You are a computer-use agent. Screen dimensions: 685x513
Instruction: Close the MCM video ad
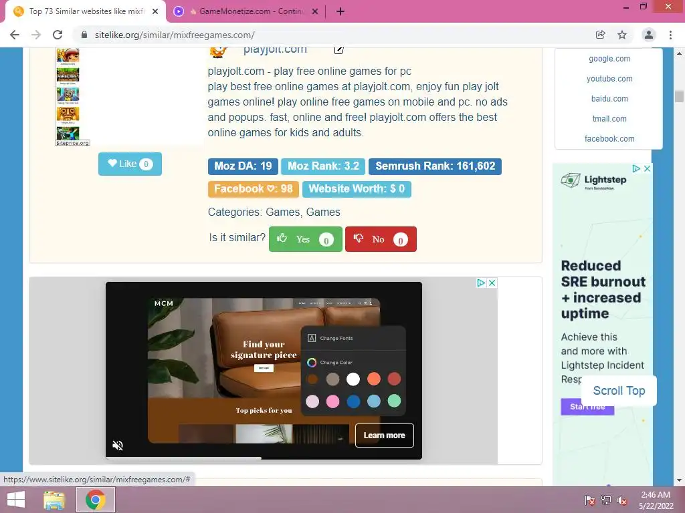[x=492, y=283]
